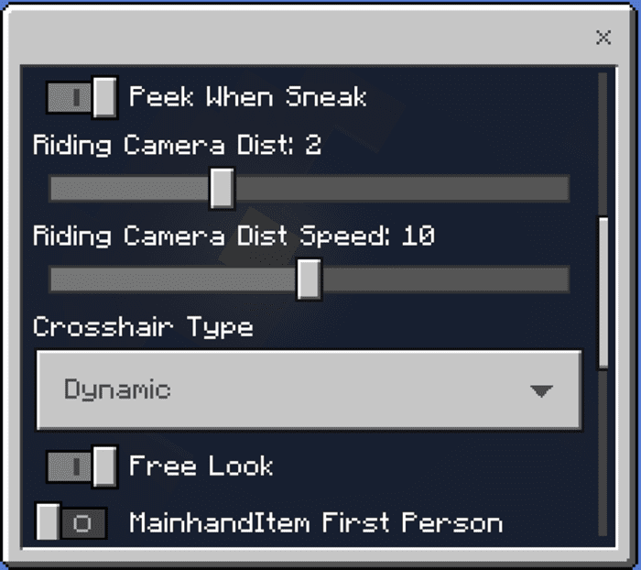Click the Riding Camera Dist Speed: 10 label

pyautogui.click(x=234, y=236)
